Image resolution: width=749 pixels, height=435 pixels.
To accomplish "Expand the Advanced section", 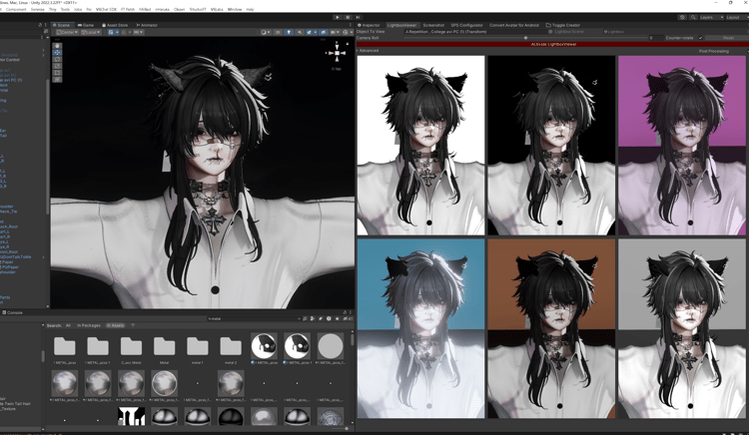I will pyautogui.click(x=368, y=51).
